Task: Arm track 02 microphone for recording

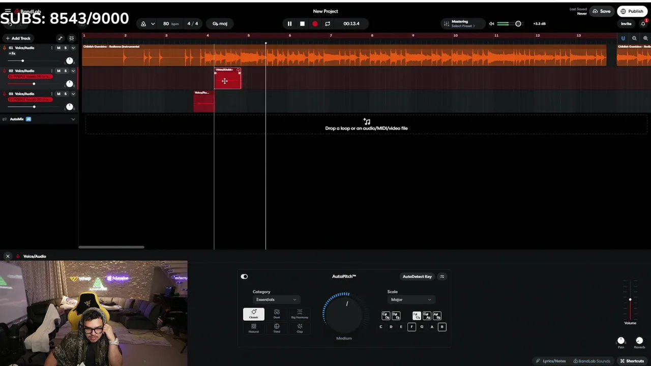Action: tap(4, 71)
